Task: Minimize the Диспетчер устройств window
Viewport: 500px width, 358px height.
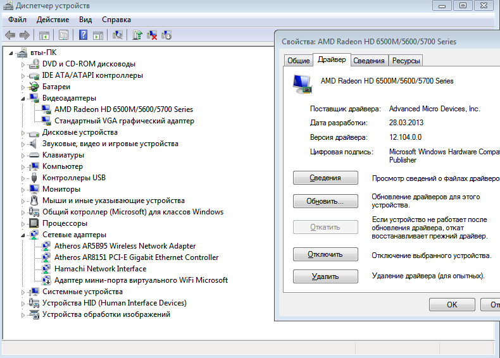Action: click(x=442, y=6)
